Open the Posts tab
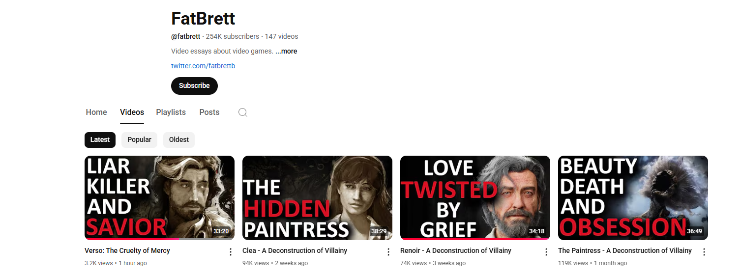 pos(209,112)
